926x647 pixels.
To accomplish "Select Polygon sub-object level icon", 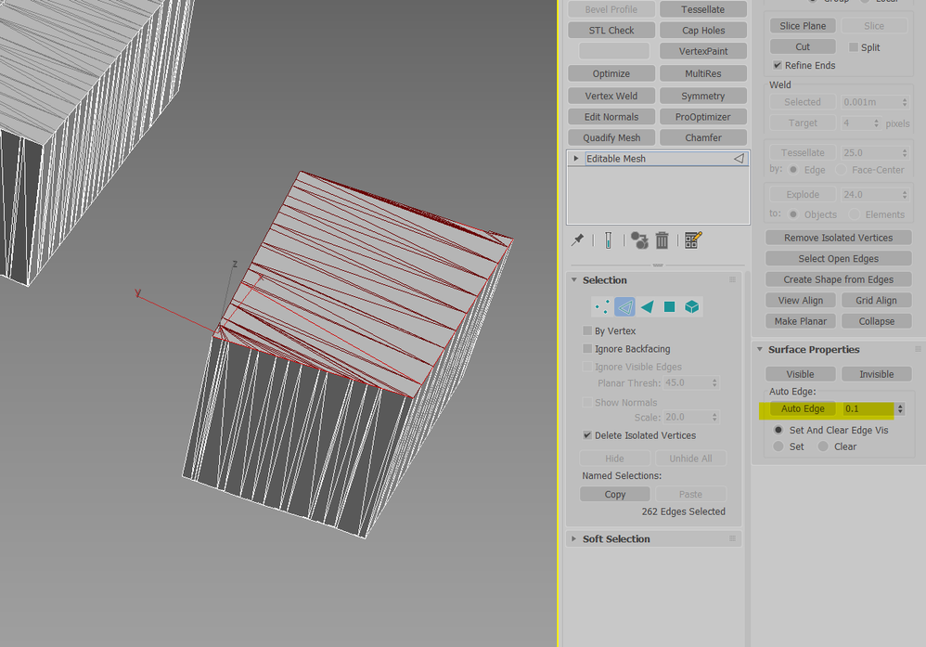I will (670, 306).
